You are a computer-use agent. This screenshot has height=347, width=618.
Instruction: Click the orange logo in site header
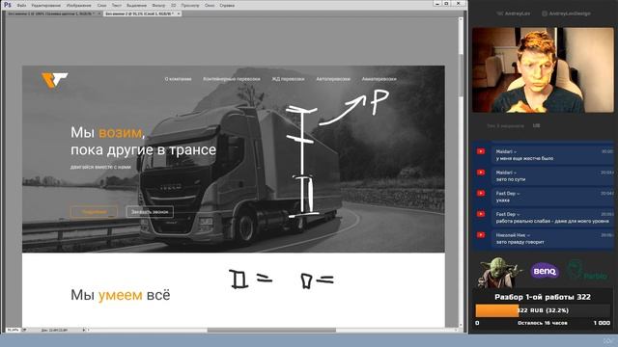[x=54, y=80]
